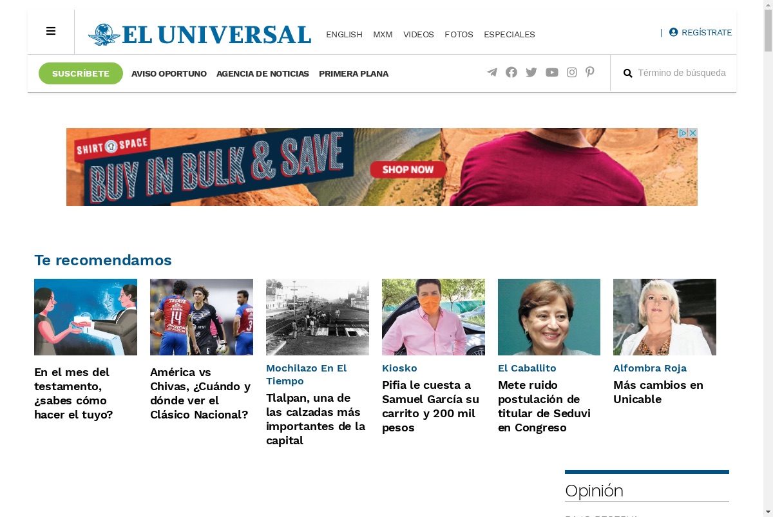773x517 pixels.
Task: Click the 'Te recomendamos' heading
Action: pos(103,260)
